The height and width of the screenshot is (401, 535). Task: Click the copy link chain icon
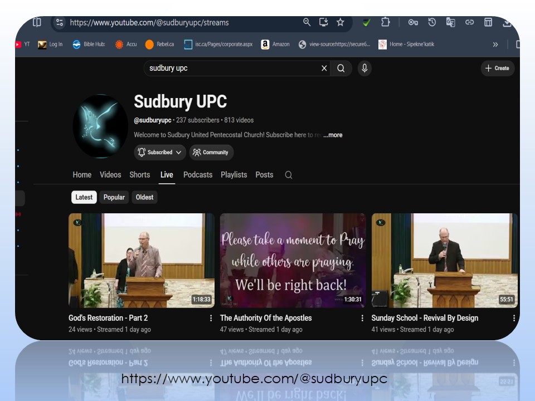(x=469, y=22)
